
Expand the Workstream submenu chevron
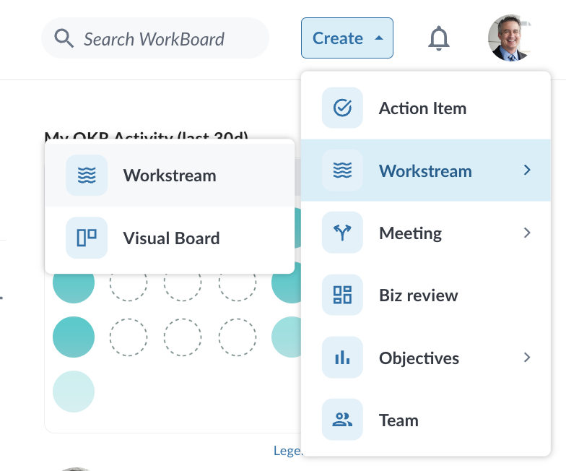pyautogui.click(x=527, y=170)
